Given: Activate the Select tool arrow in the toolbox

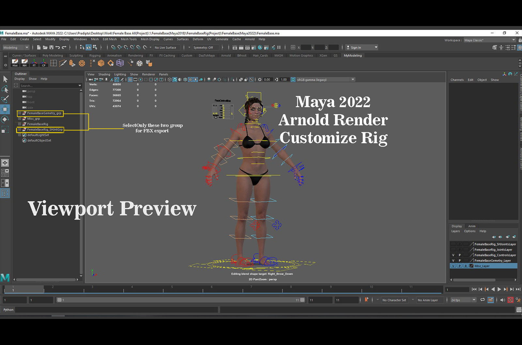Looking at the screenshot, I should (x=5, y=79).
